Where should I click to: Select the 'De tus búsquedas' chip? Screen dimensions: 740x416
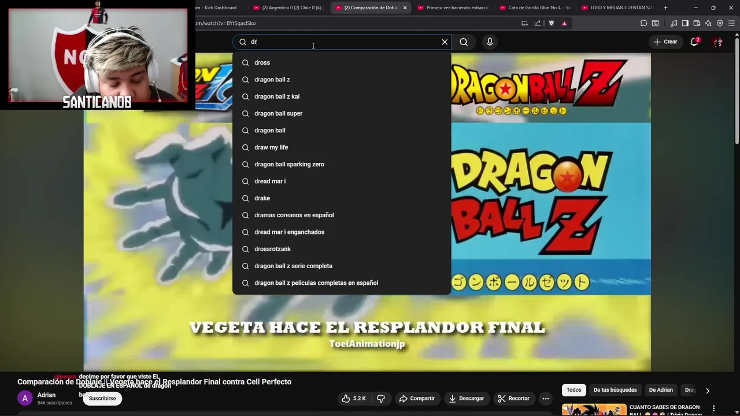(x=615, y=390)
